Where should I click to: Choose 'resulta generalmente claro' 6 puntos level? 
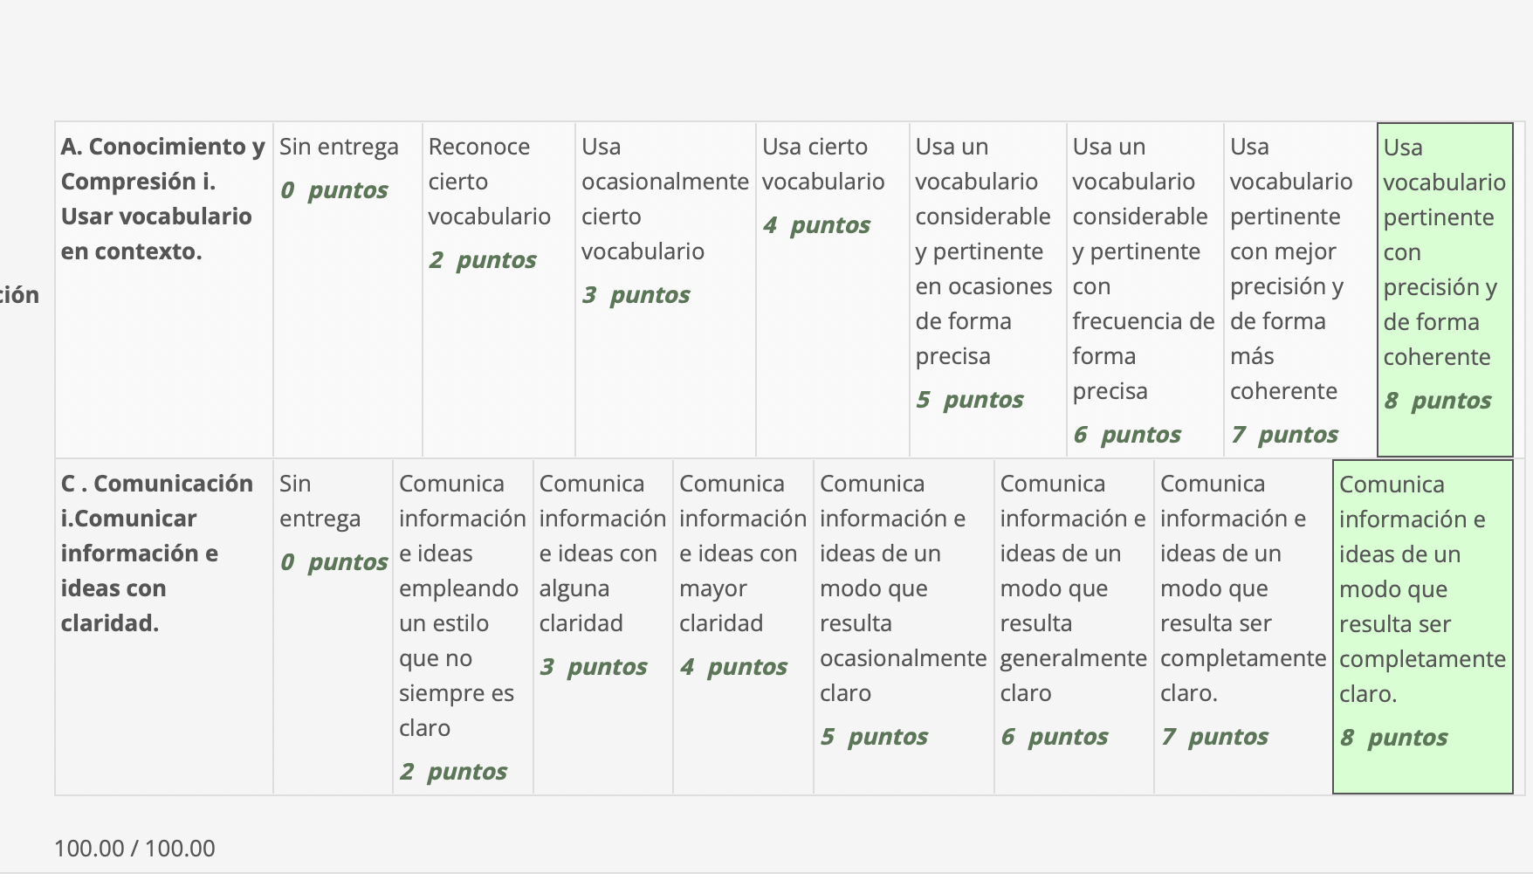(1073, 625)
